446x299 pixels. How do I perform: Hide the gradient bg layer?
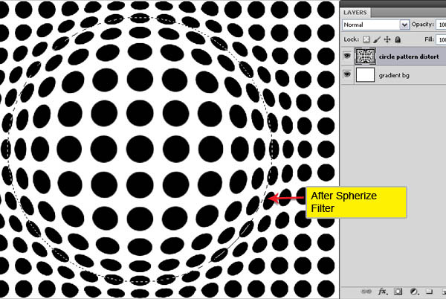click(347, 74)
